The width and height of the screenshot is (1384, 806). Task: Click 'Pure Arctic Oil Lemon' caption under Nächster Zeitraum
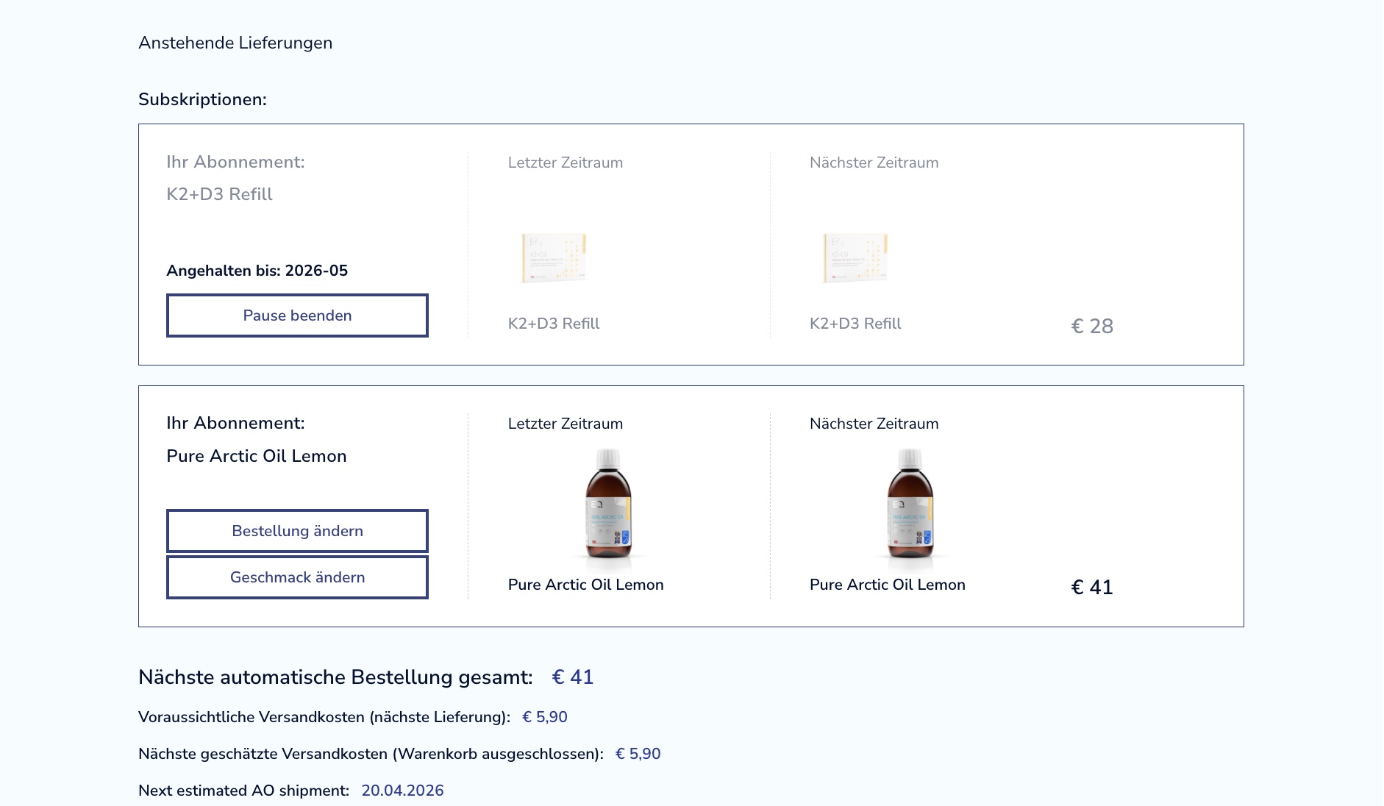tap(888, 585)
